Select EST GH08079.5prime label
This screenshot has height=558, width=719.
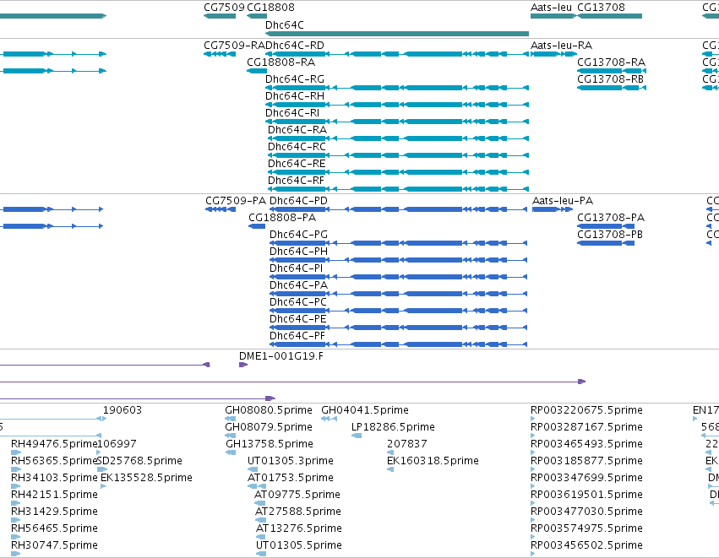(268, 427)
